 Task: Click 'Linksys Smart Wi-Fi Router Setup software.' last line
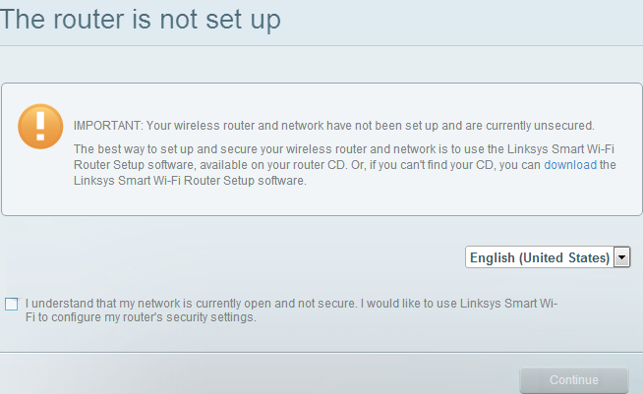pyautogui.click(x=190, y=181)
